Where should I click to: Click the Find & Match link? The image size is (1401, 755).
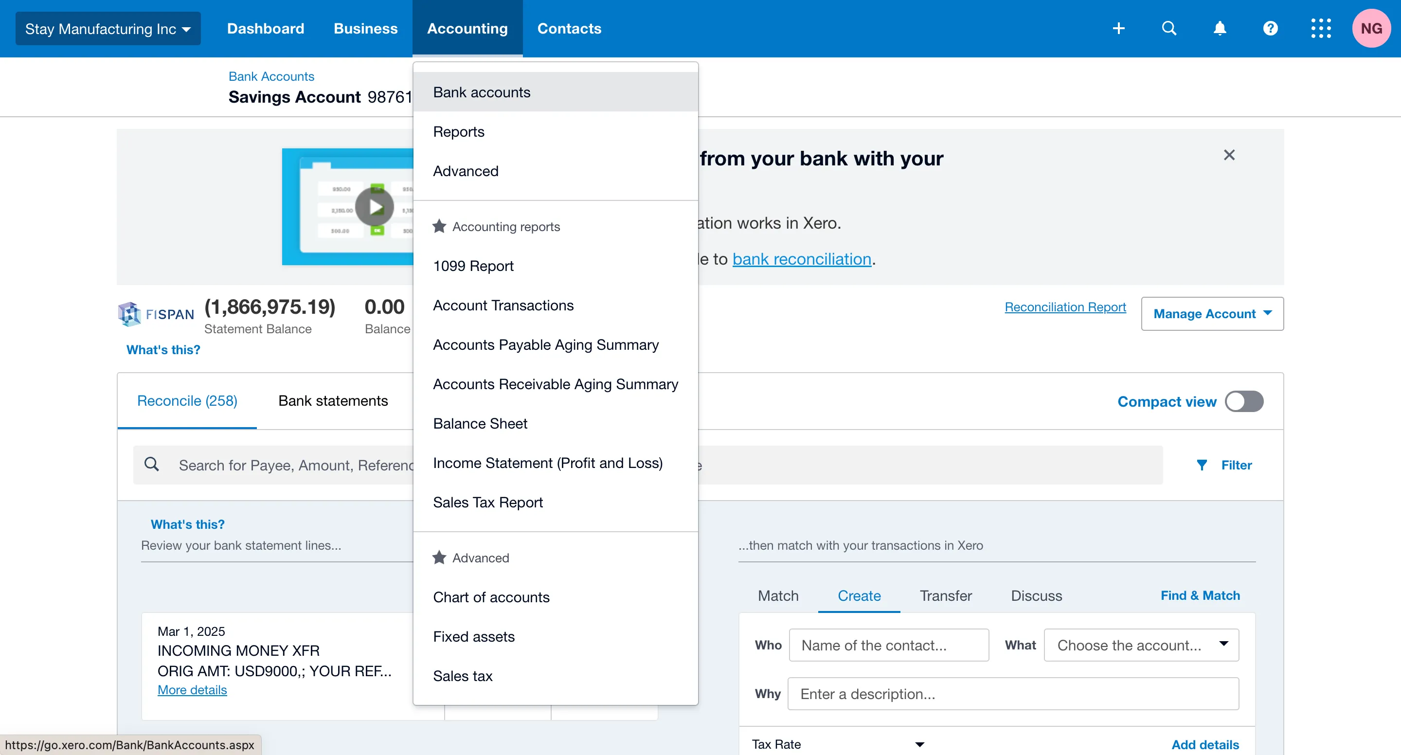1200,595
